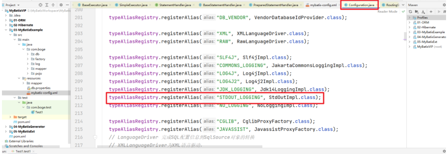Close the BaseExecutor.java tab

click(110, 5)
